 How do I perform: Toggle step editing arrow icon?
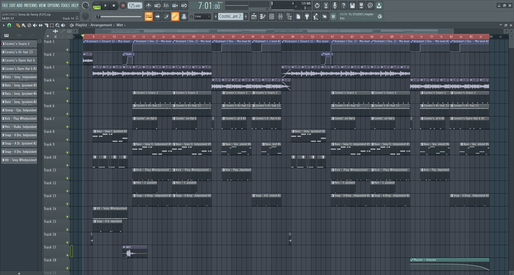(157, 17)
